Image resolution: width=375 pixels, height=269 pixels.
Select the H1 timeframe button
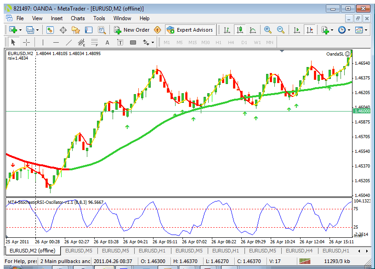[x=218, y=43]
